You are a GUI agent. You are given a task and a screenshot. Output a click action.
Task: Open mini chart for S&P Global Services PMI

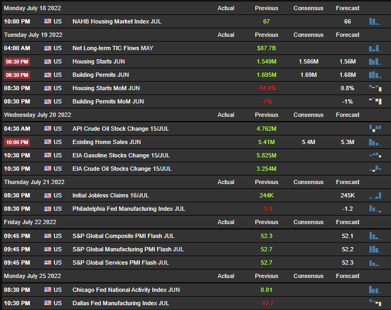point(375,263)
